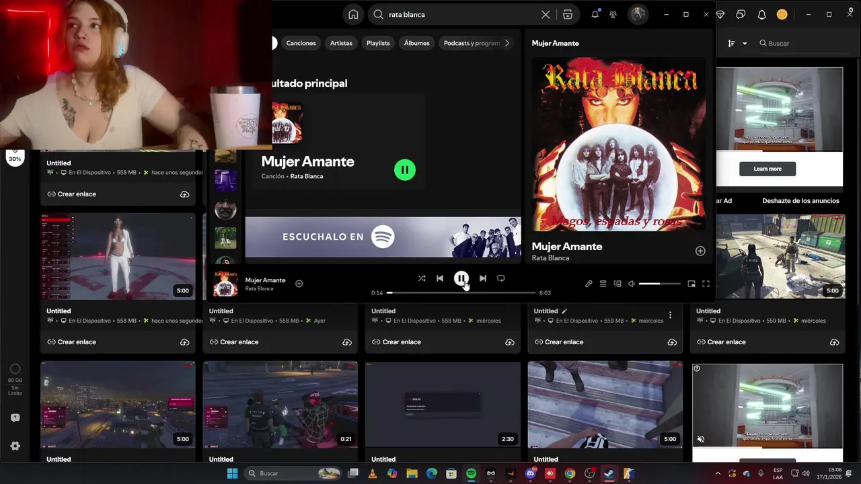The image size is (861, 484).
Task: Open Spotify profile avatar
Action: (x=638, y=14)
